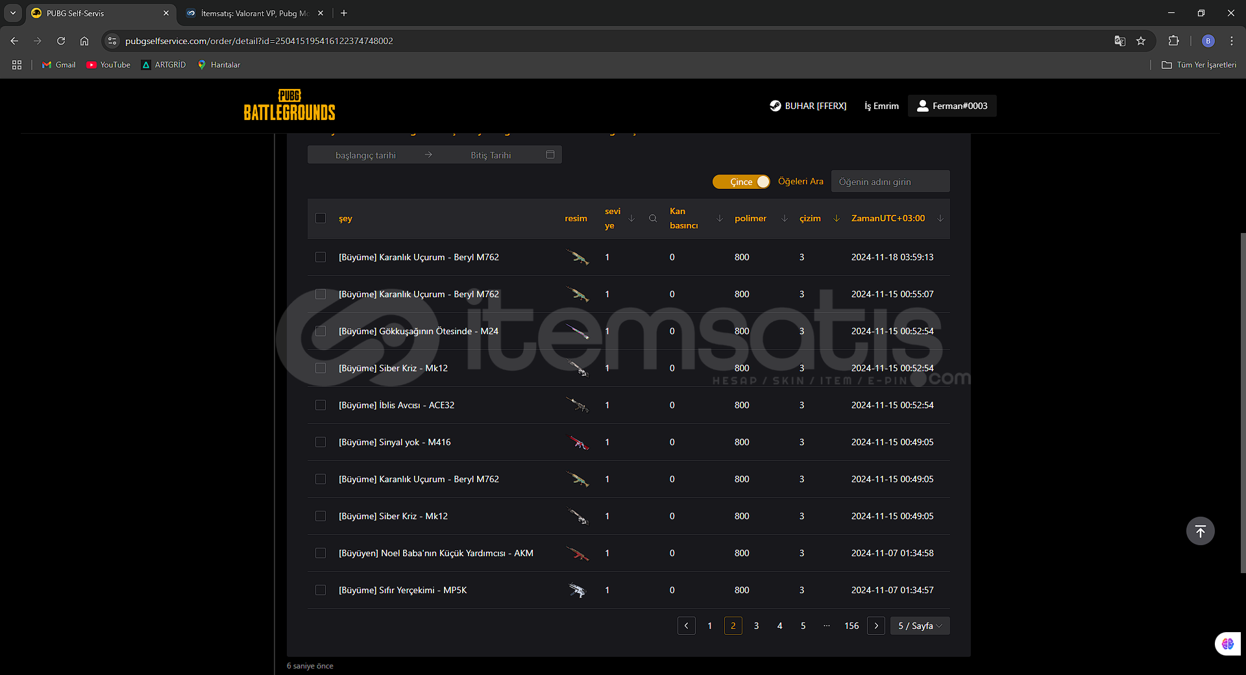Check the Sıfır Yerçekimi MP5K row
Viewport: 1246px width, 675px height.
tap(321, 590)
